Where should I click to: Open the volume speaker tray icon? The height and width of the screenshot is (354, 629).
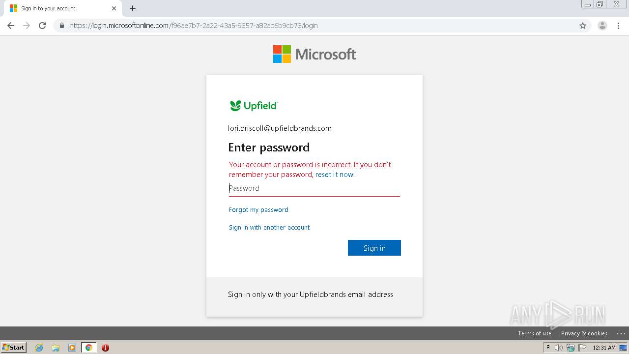559,348
